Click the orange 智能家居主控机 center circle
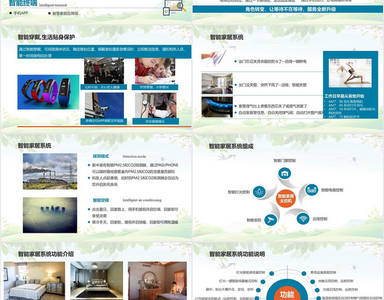 [x=286, y=199]
